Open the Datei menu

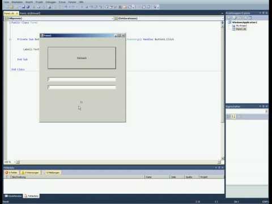pyautogui.click(x=6, y=2)
